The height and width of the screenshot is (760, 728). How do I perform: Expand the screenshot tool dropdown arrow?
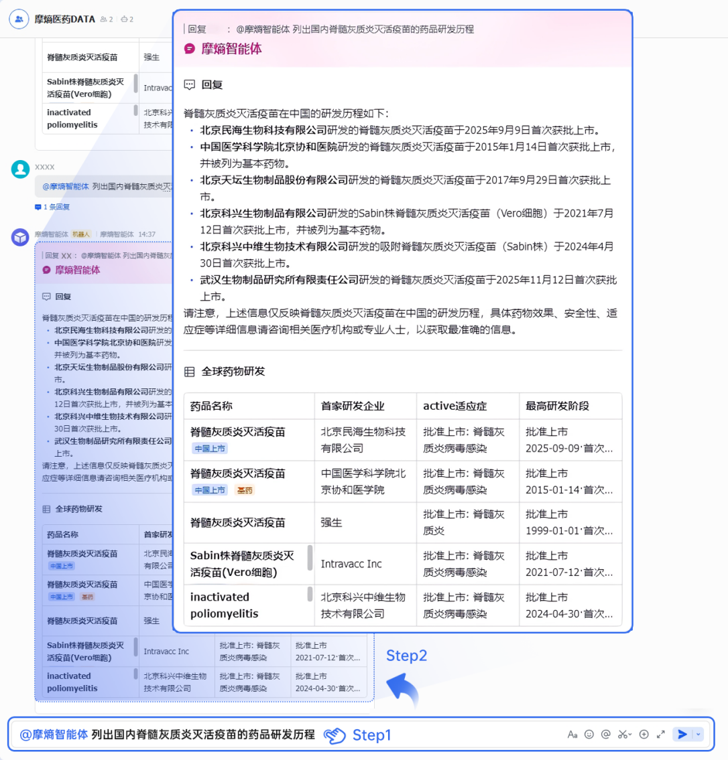coord(630,735)
